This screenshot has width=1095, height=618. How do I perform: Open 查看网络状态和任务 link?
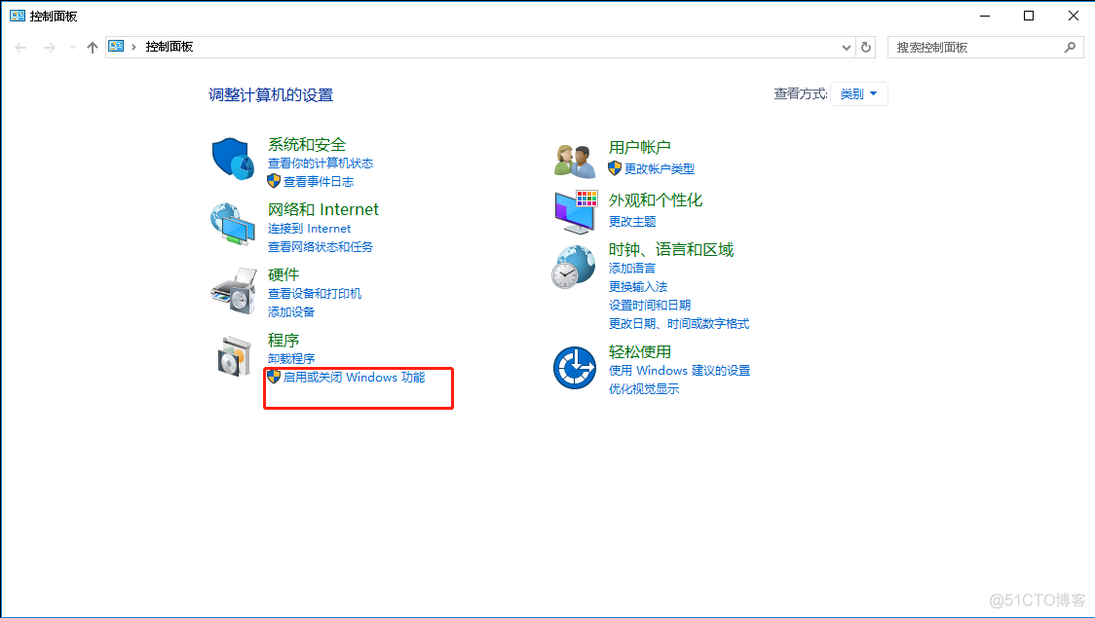321,247
